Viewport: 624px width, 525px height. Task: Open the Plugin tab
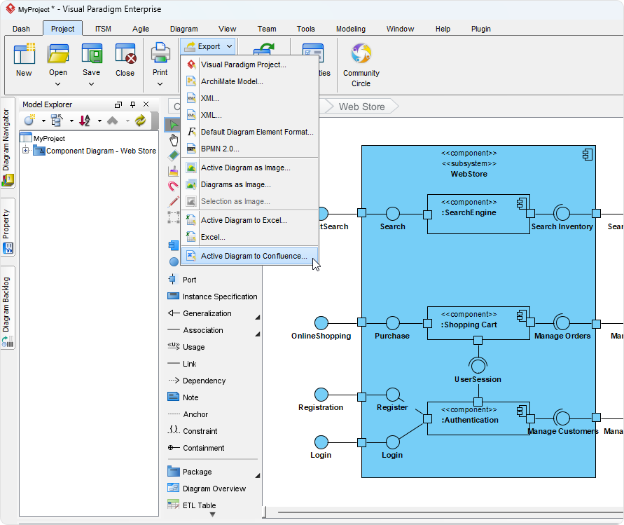tap(480, 29)
